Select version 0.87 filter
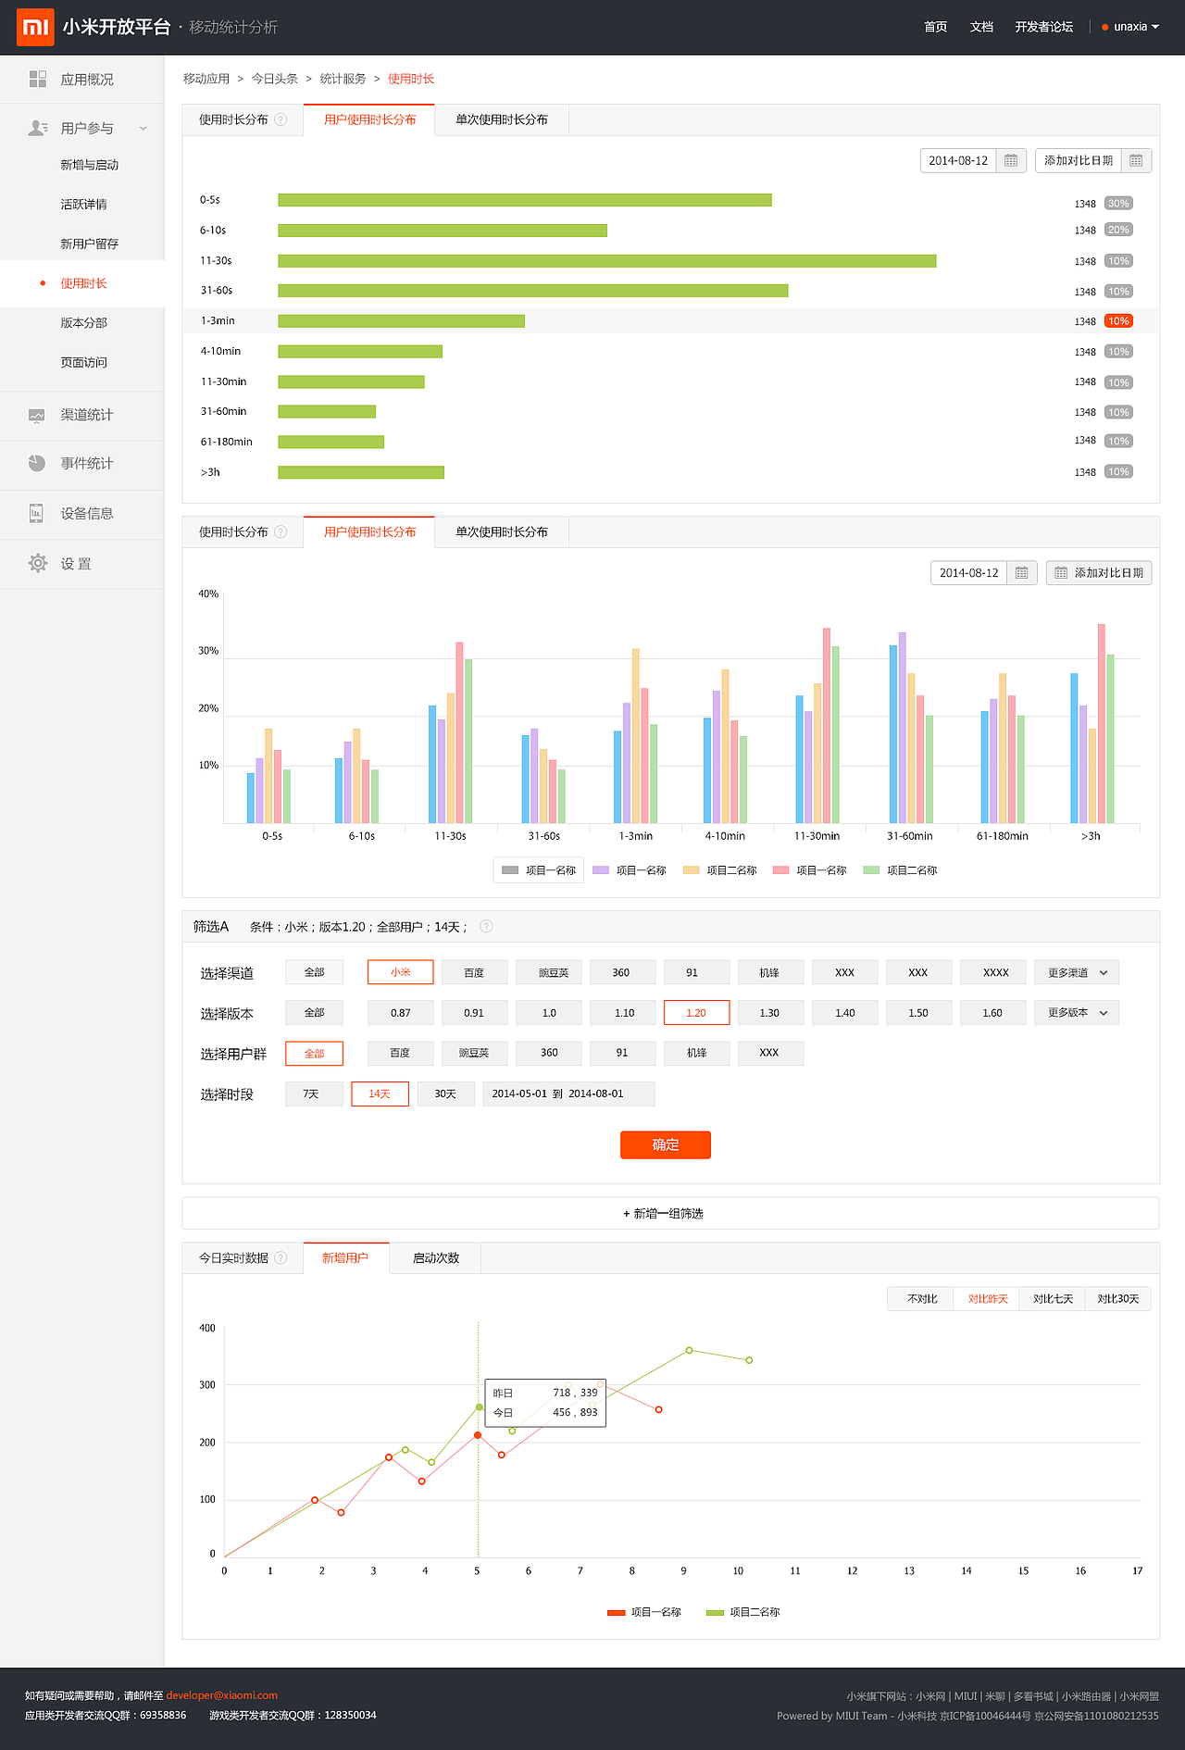The image size is (1185, 1750). pos(400,1013)
